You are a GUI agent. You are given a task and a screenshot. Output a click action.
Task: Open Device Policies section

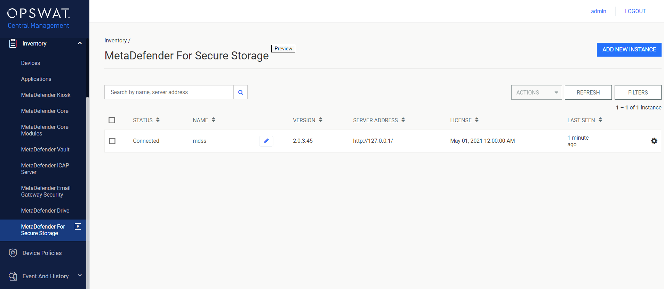pyautogui.click(x=42, y=253)
